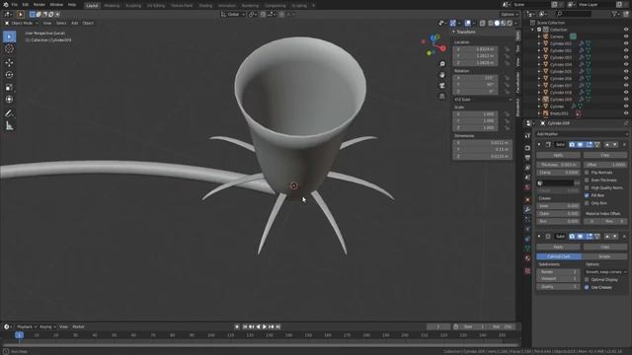Open the Render properties tab
Viewport: 632px width, 355px height.
pyautogui.click(x=527, y=148)
